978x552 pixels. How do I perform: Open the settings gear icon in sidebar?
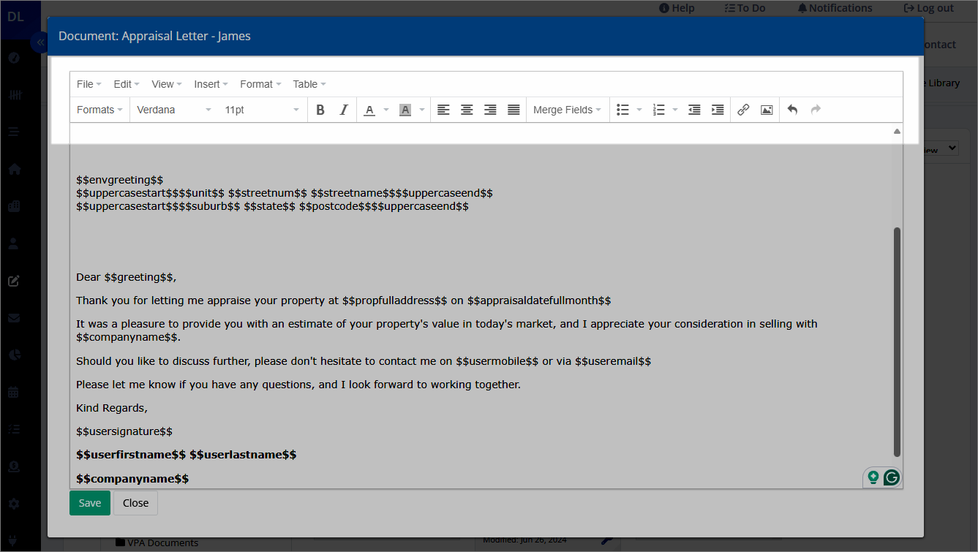pos(14,504)
